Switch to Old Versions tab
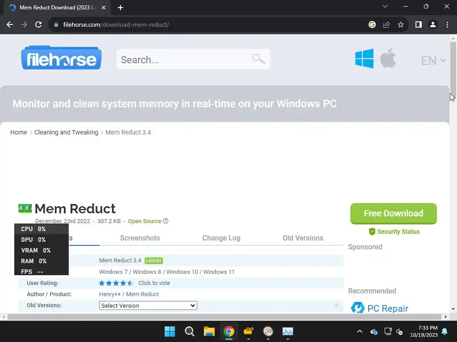Viewport: 457px width, 342px height. (303, 238)
